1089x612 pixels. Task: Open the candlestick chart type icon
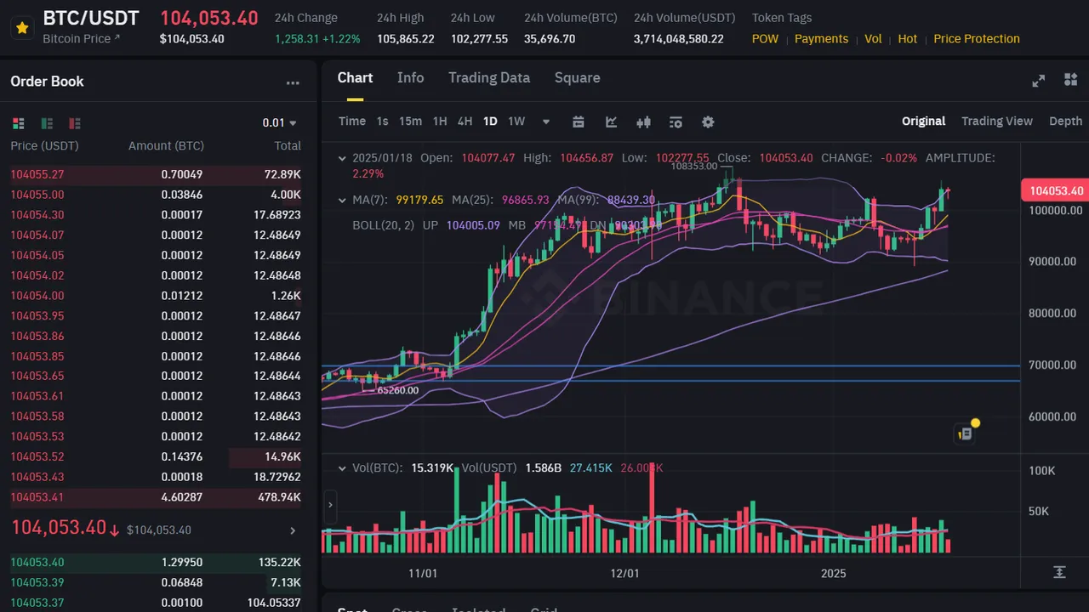coord(643,122)
